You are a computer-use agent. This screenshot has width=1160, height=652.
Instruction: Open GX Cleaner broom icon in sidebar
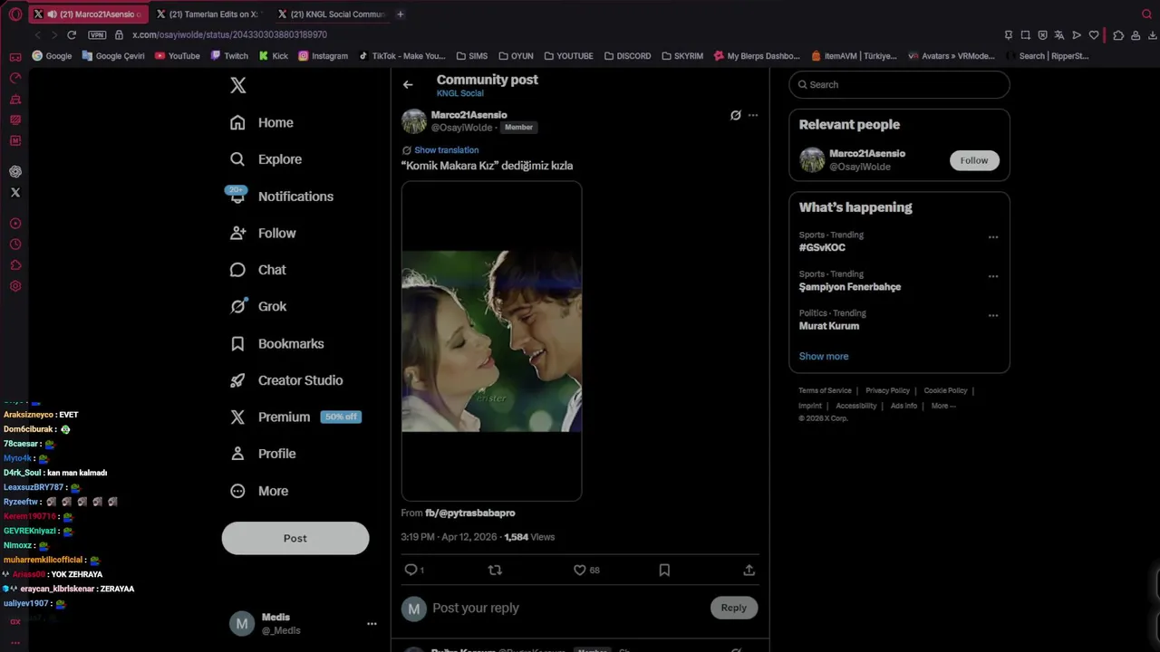15,99
